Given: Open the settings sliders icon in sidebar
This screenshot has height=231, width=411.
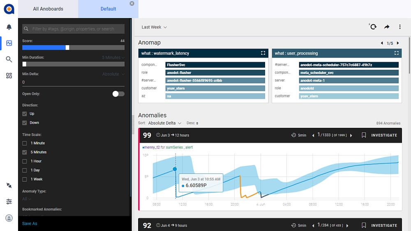Looking at the screenshot, I should tap(9, 202).
